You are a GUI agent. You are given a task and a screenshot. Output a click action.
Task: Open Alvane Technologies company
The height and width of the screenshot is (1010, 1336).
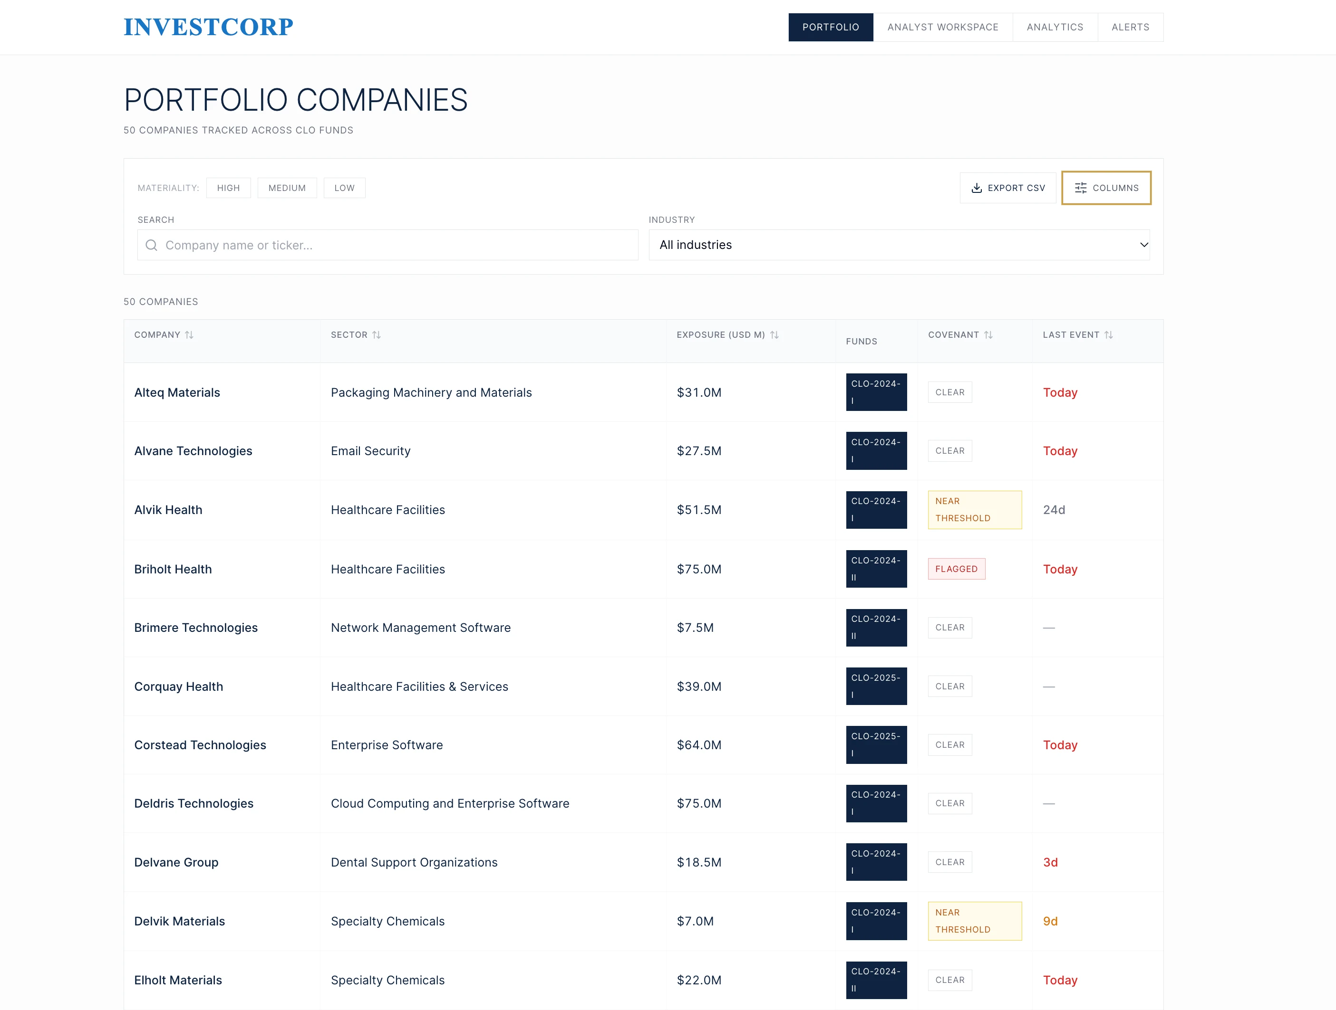click(x=194, y=451)
